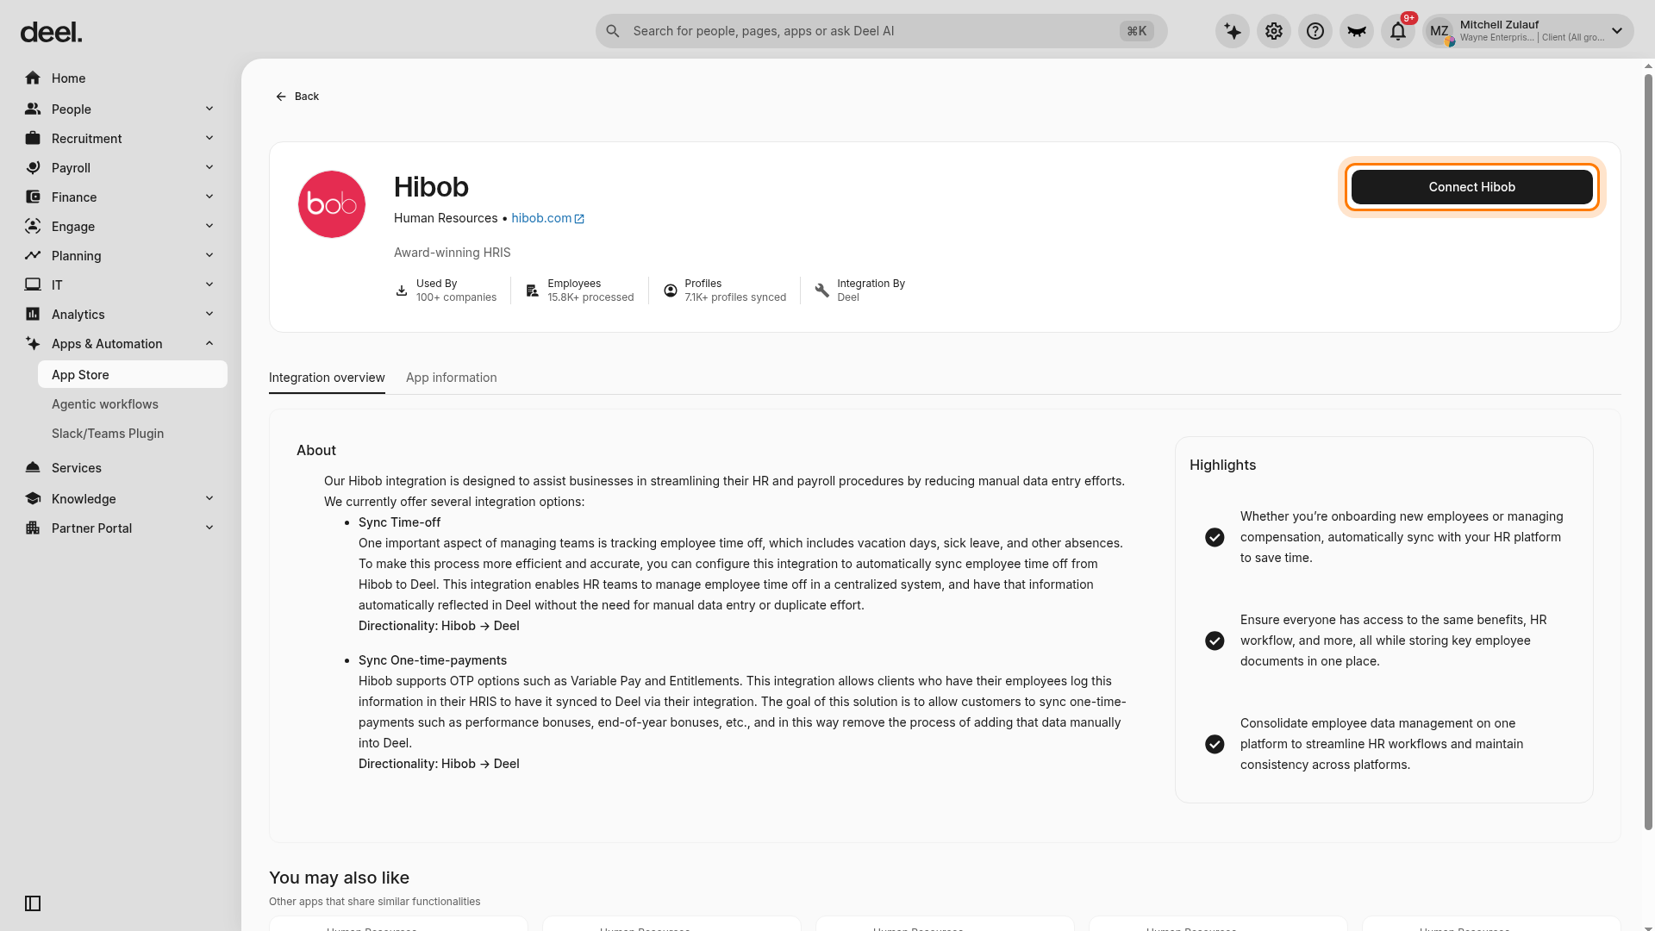Click the Deel AI sparkle icon

coord(1233,31)
